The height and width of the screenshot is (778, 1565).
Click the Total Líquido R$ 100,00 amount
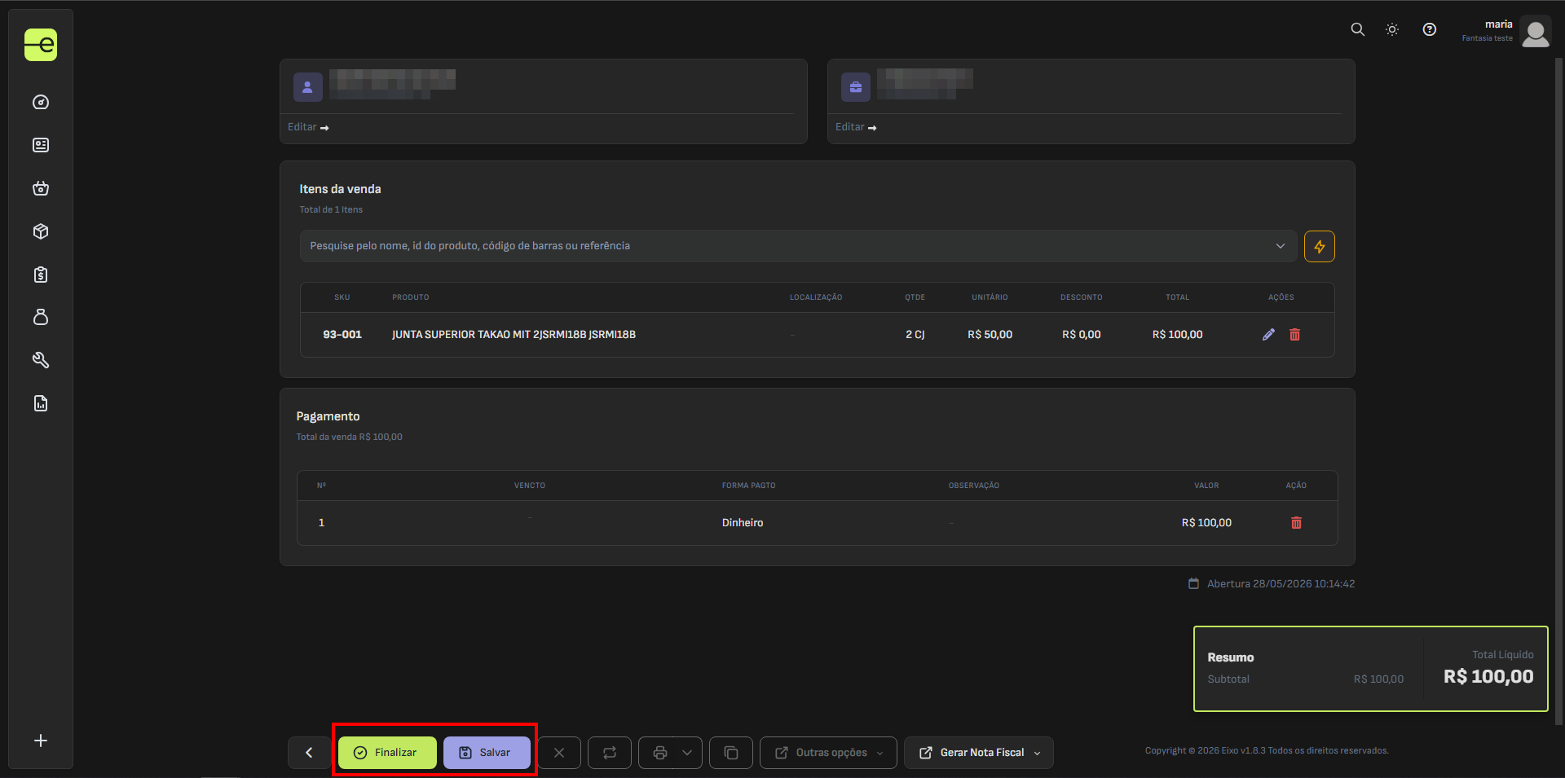click(x=1488, y=677)
